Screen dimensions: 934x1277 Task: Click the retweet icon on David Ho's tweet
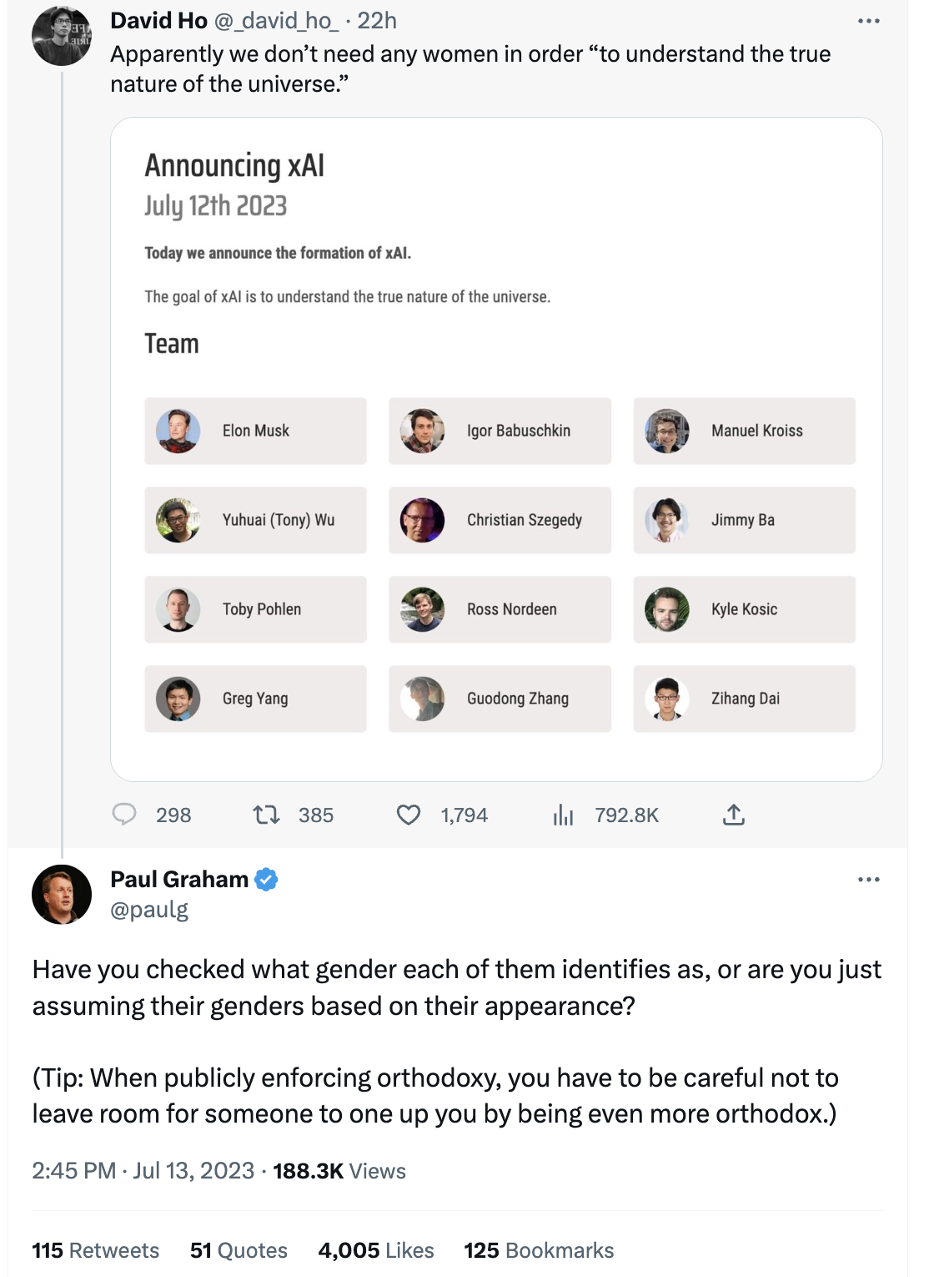266,814
